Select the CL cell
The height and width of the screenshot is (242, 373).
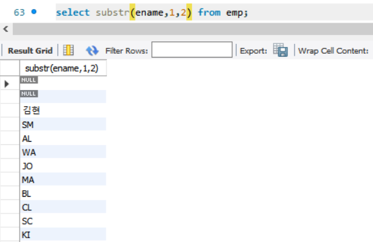pos(63,206)
